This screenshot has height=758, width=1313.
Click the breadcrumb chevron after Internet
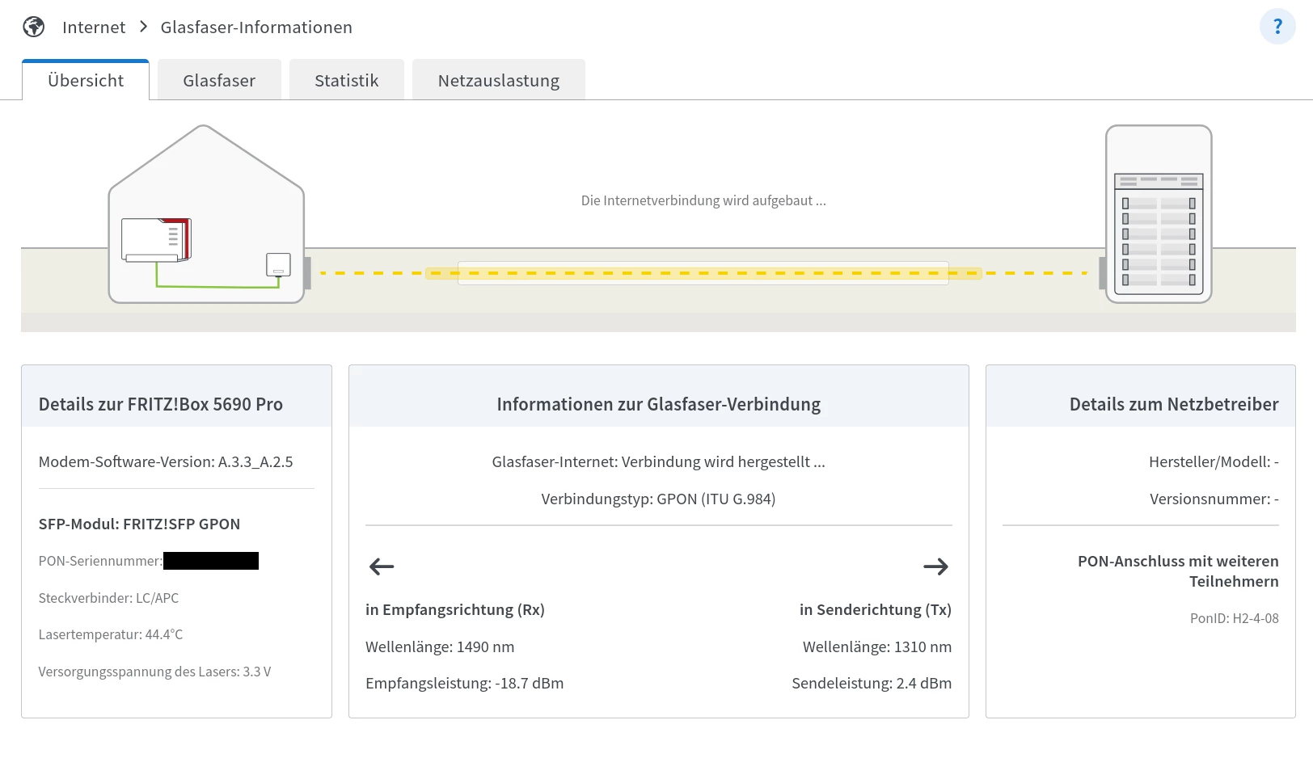(x=143, y=27)
